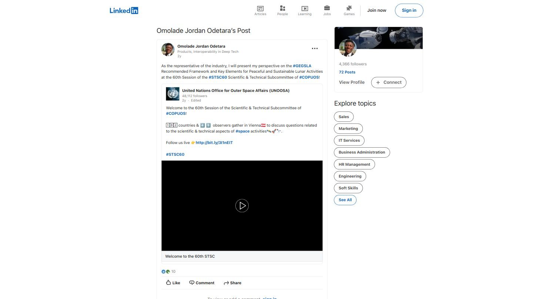
Task: Comment on the post
Action: click(x=202, y=283)
